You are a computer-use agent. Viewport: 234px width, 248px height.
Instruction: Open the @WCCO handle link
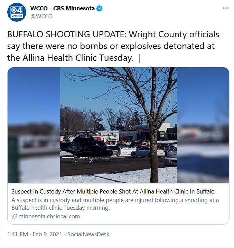coord(41,16)
